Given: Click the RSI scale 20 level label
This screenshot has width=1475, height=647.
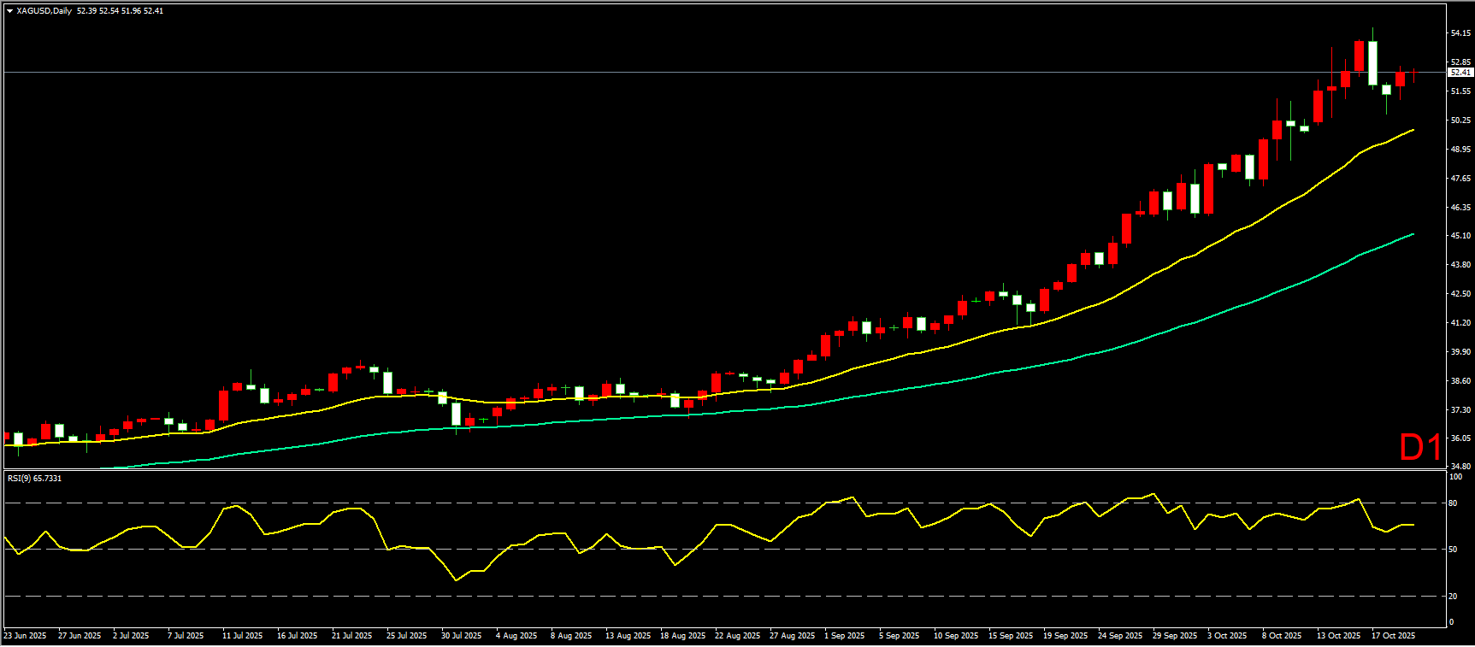Looking at the screenshot, I should coord(1453,597).
